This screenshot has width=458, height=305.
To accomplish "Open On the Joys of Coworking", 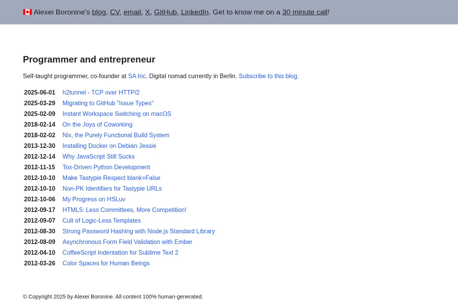I will 97,125.
